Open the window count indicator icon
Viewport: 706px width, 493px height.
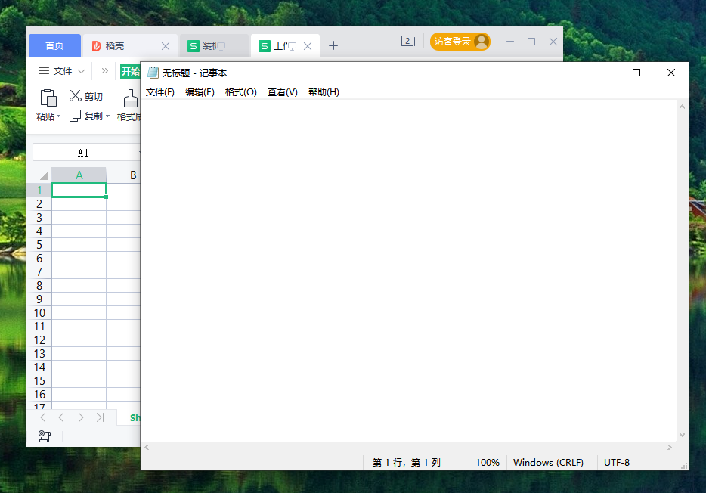pos(408,42)
